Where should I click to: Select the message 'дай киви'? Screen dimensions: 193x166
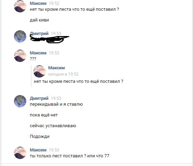[x=39, y=20]
